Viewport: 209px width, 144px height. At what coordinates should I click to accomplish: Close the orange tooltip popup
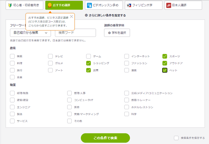tap(72, 17)
